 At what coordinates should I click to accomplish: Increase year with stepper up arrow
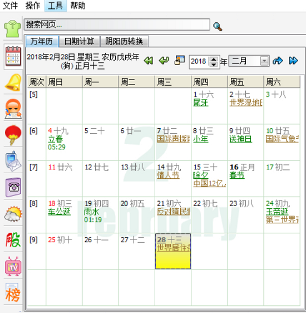click(x=214, y=59)
